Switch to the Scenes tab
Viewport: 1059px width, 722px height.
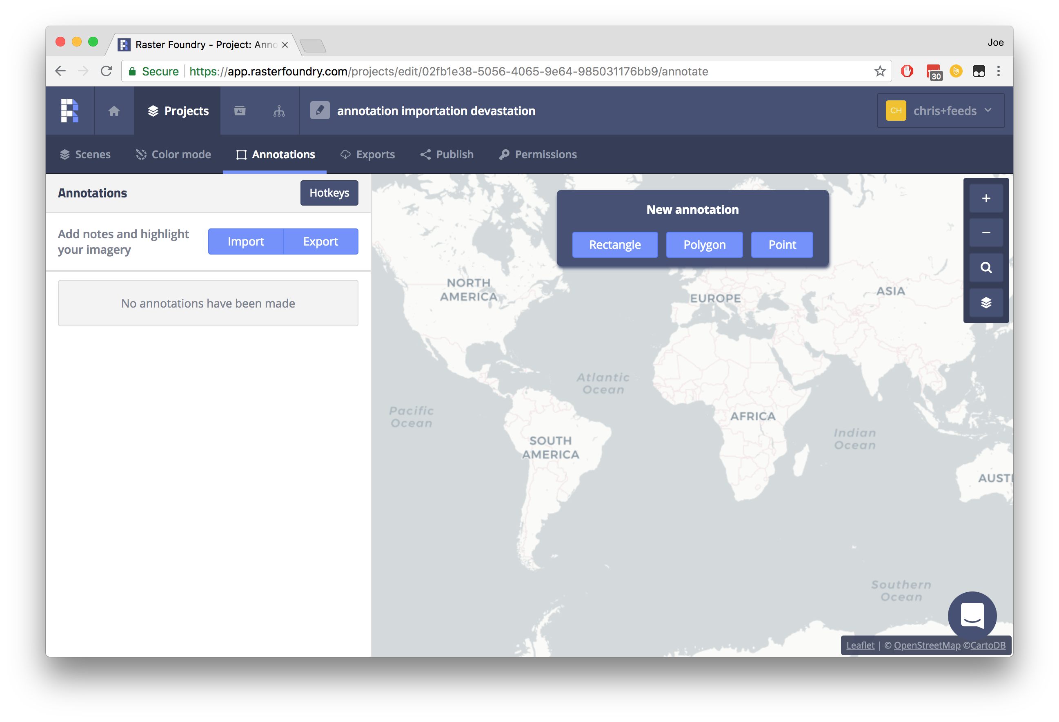(x=85, y=154)
